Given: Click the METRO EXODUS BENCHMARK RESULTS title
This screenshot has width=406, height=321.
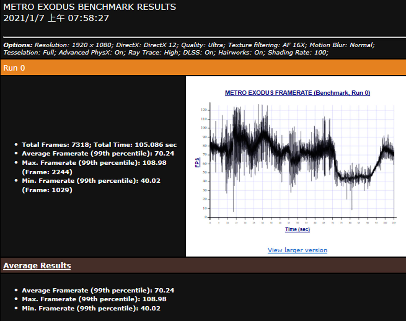Looking at the screenshot, I should (90, 7).
